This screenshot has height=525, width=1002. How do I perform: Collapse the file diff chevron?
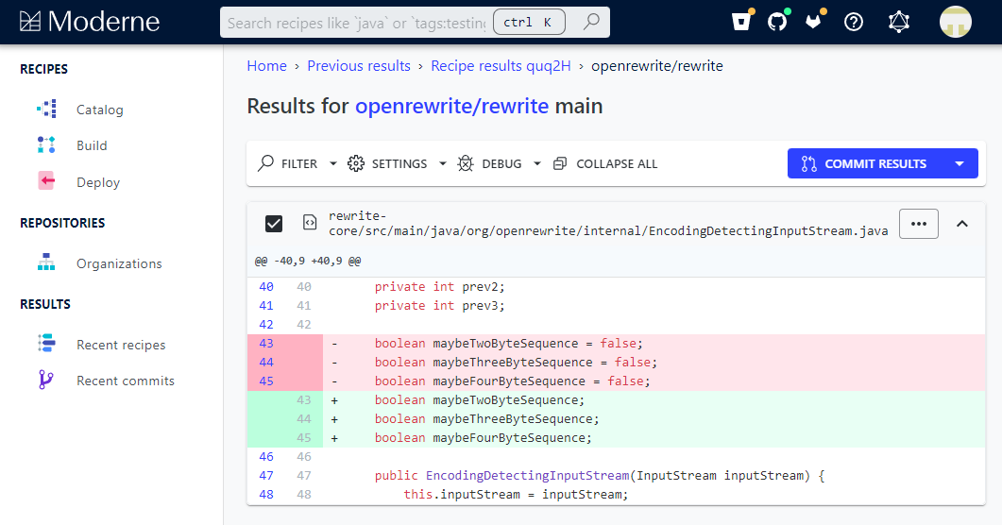961,224
